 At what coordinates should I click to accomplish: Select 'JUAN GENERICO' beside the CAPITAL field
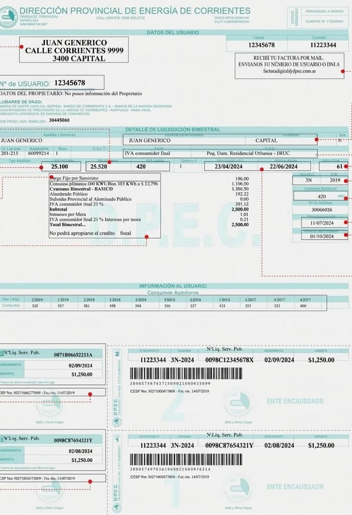click(149, 140)
